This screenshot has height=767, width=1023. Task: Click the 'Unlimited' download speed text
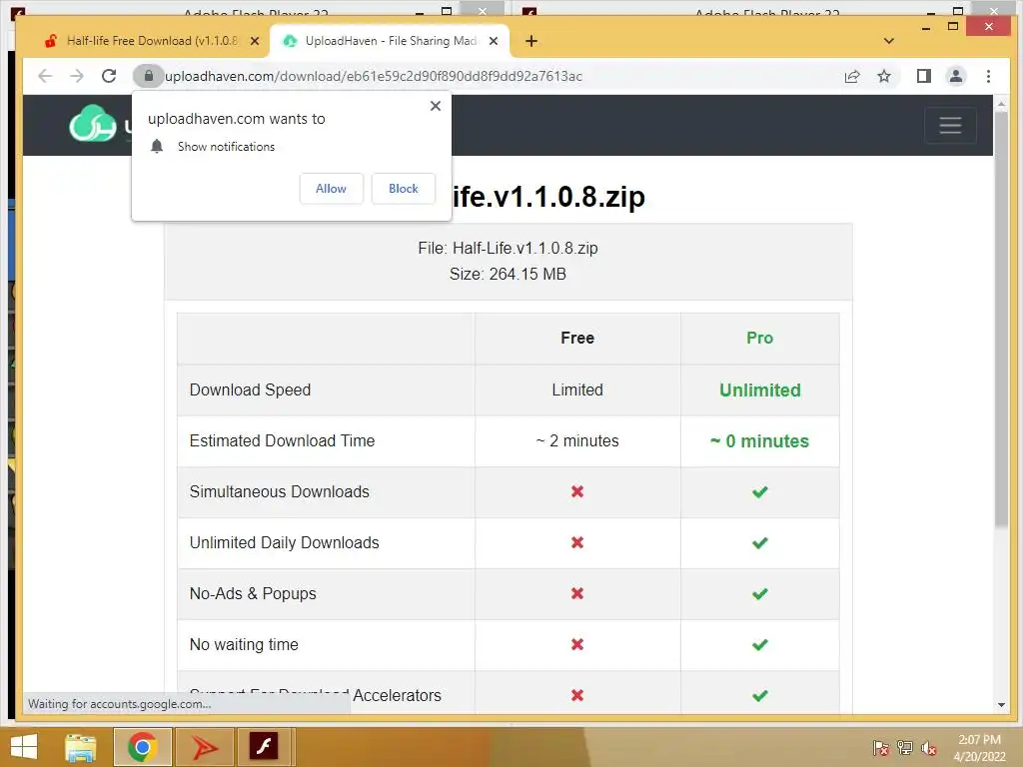click(760, 390)
